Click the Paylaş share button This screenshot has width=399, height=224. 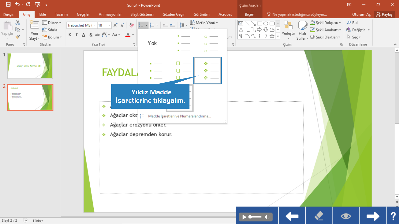(x=384, y=14)
